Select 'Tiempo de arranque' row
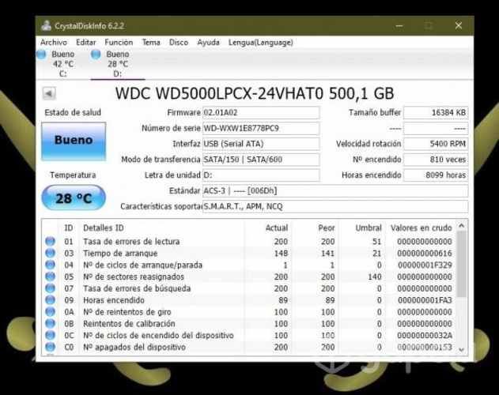The image size is (499, 395). pos(249,253)
